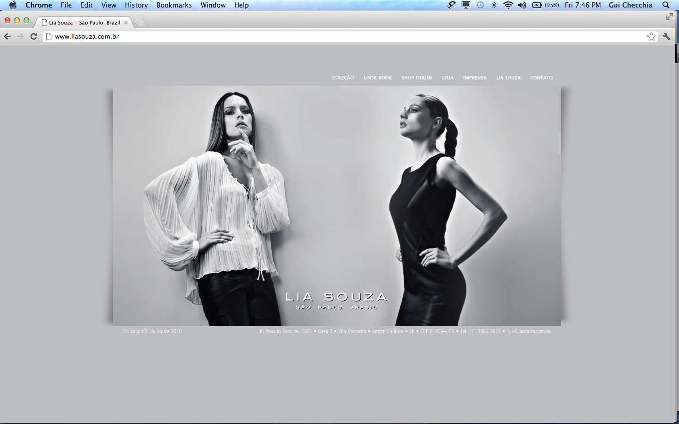Open a new tab with the new tab button

pos(140,23)
